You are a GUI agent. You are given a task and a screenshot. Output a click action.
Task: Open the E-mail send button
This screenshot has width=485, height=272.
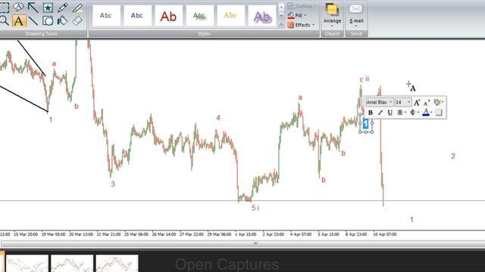click(356, 15)
